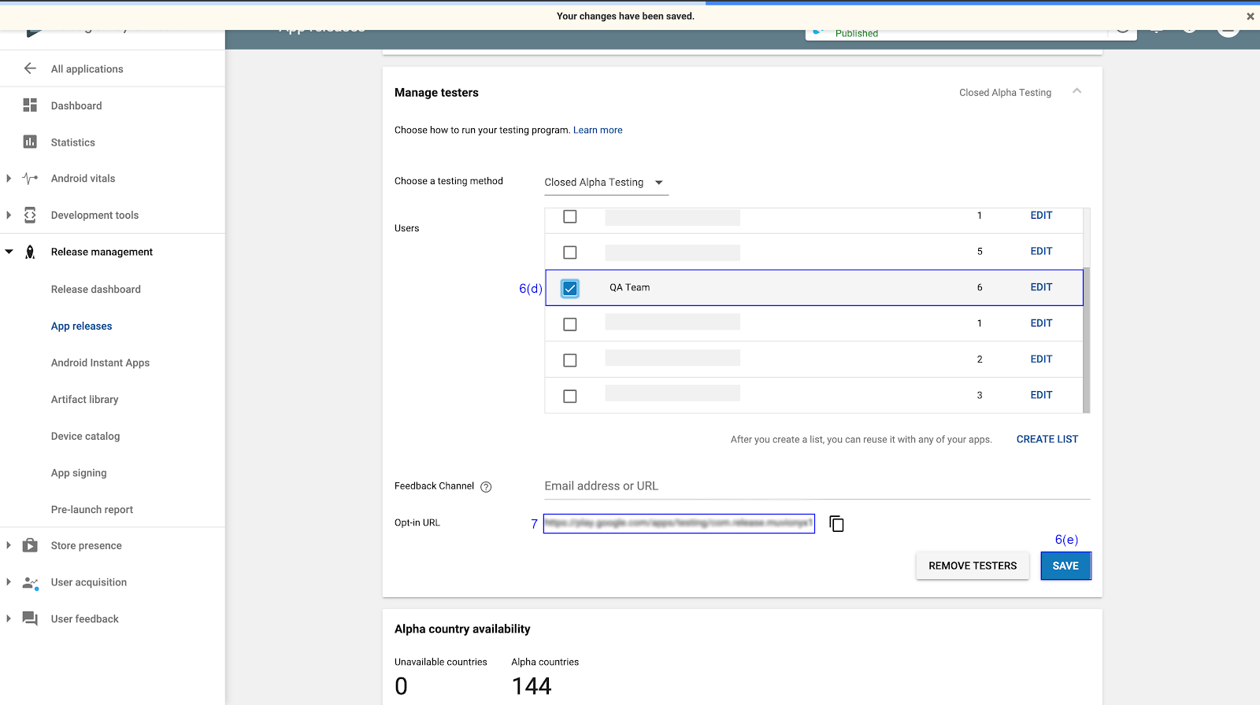This screenshot has height=705, width=1260.
Task: Open Pre-launch report in sidebar
Action: coord(91,510)
